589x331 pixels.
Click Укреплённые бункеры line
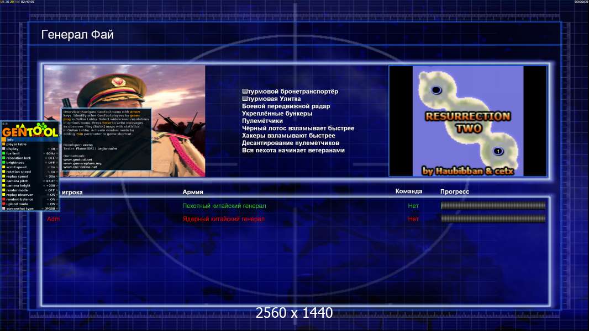(x=277, y=114)
